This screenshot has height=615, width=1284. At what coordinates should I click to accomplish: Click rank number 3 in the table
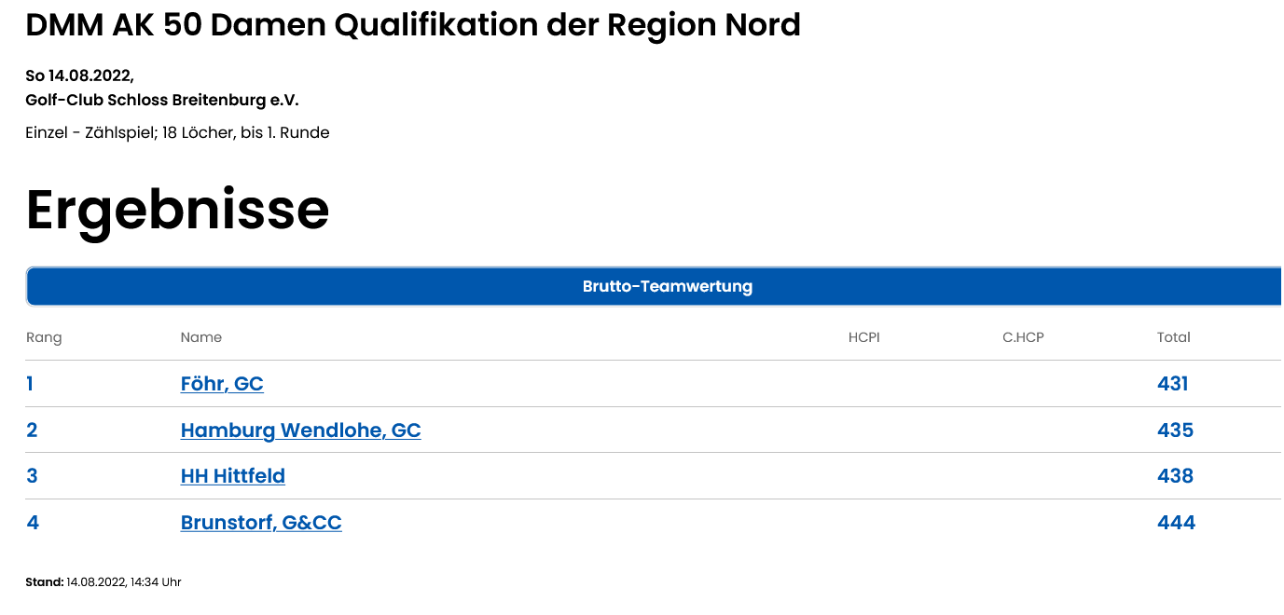click(x=32, y=476)
